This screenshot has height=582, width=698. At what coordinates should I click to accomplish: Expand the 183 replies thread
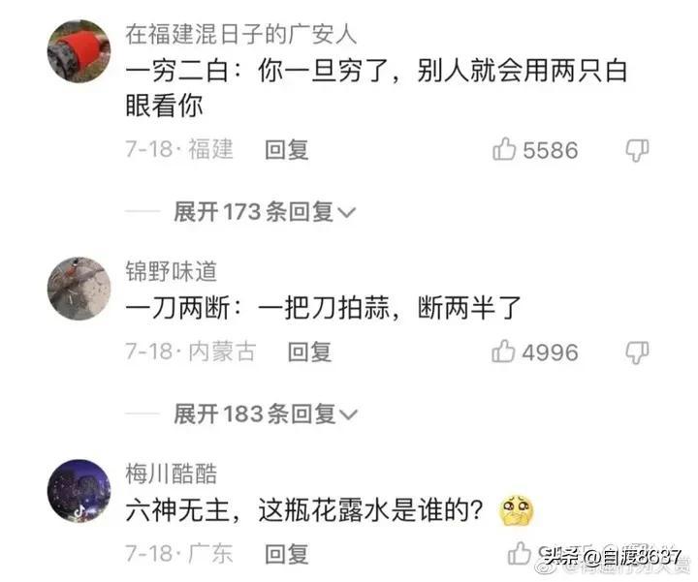coord(266,414)
